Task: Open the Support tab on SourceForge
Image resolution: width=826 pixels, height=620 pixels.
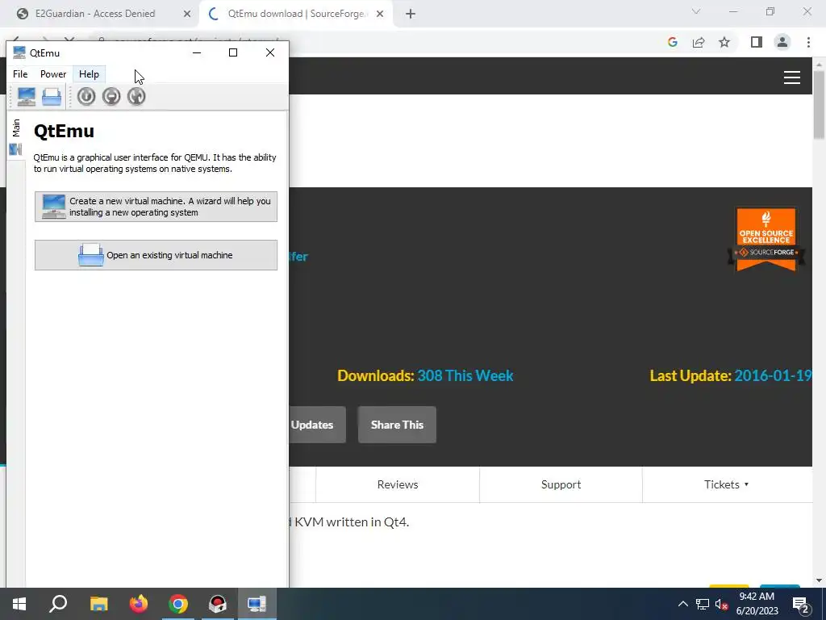Action: 561,484
